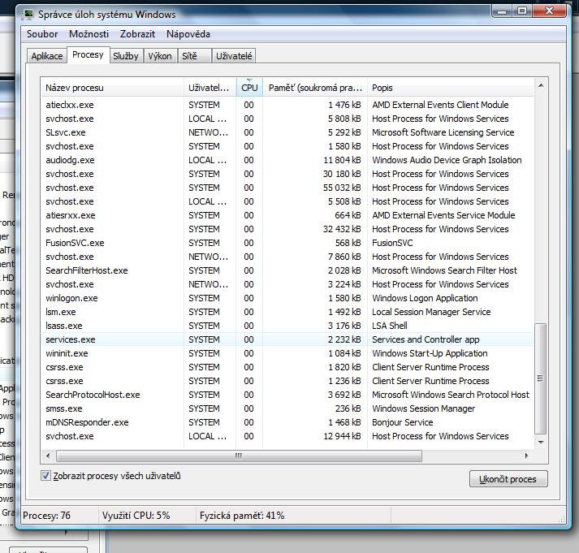
Task: Sort by Popis column header
Action: (x=451, y=88)
